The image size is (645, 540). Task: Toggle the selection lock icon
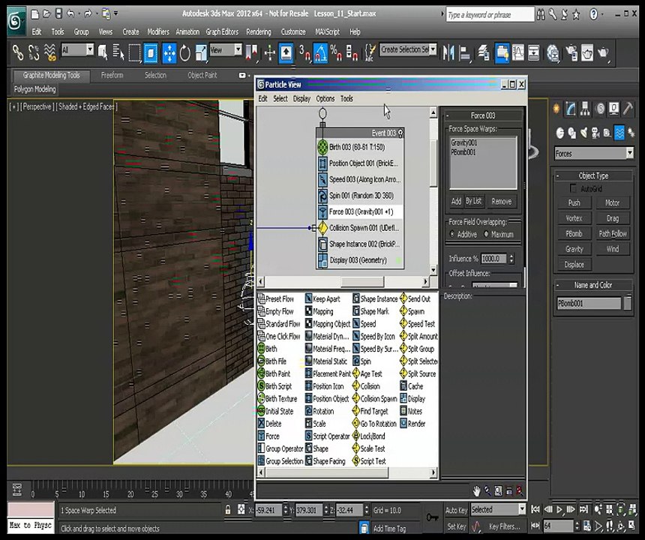click(227, 510)
